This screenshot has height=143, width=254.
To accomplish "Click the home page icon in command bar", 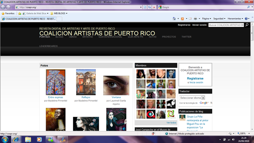I will point(174,19).
